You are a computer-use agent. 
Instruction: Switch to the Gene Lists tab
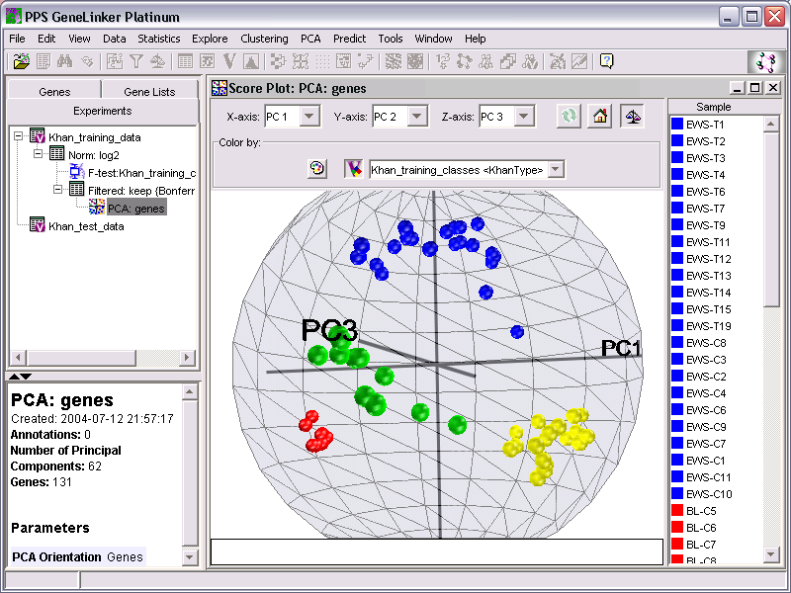(149, 91)
